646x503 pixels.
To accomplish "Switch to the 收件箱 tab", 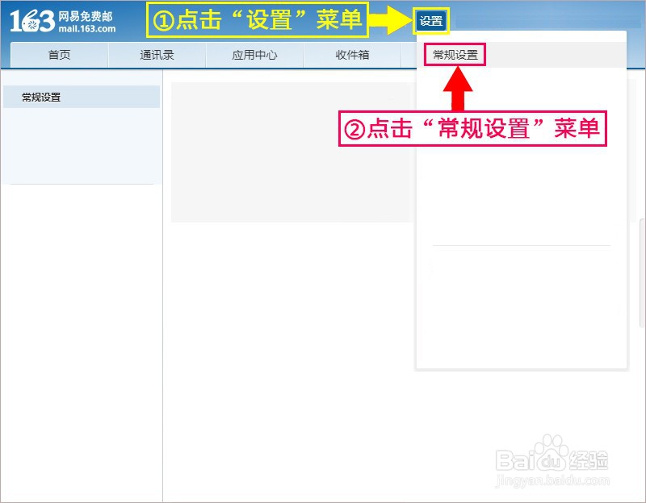I will [x=353, y=55].
